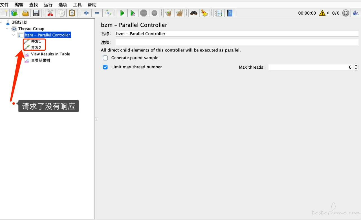The image size is (361, 220).
Task: Click the Toggle enable/disable toolbar icon
Action: point(108,13)
